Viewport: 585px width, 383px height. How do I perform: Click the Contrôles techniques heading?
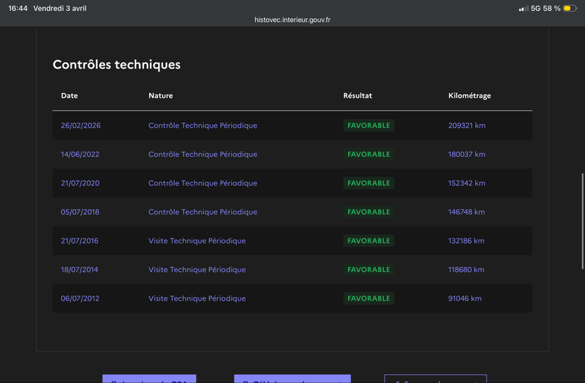[x=116, y=65]
